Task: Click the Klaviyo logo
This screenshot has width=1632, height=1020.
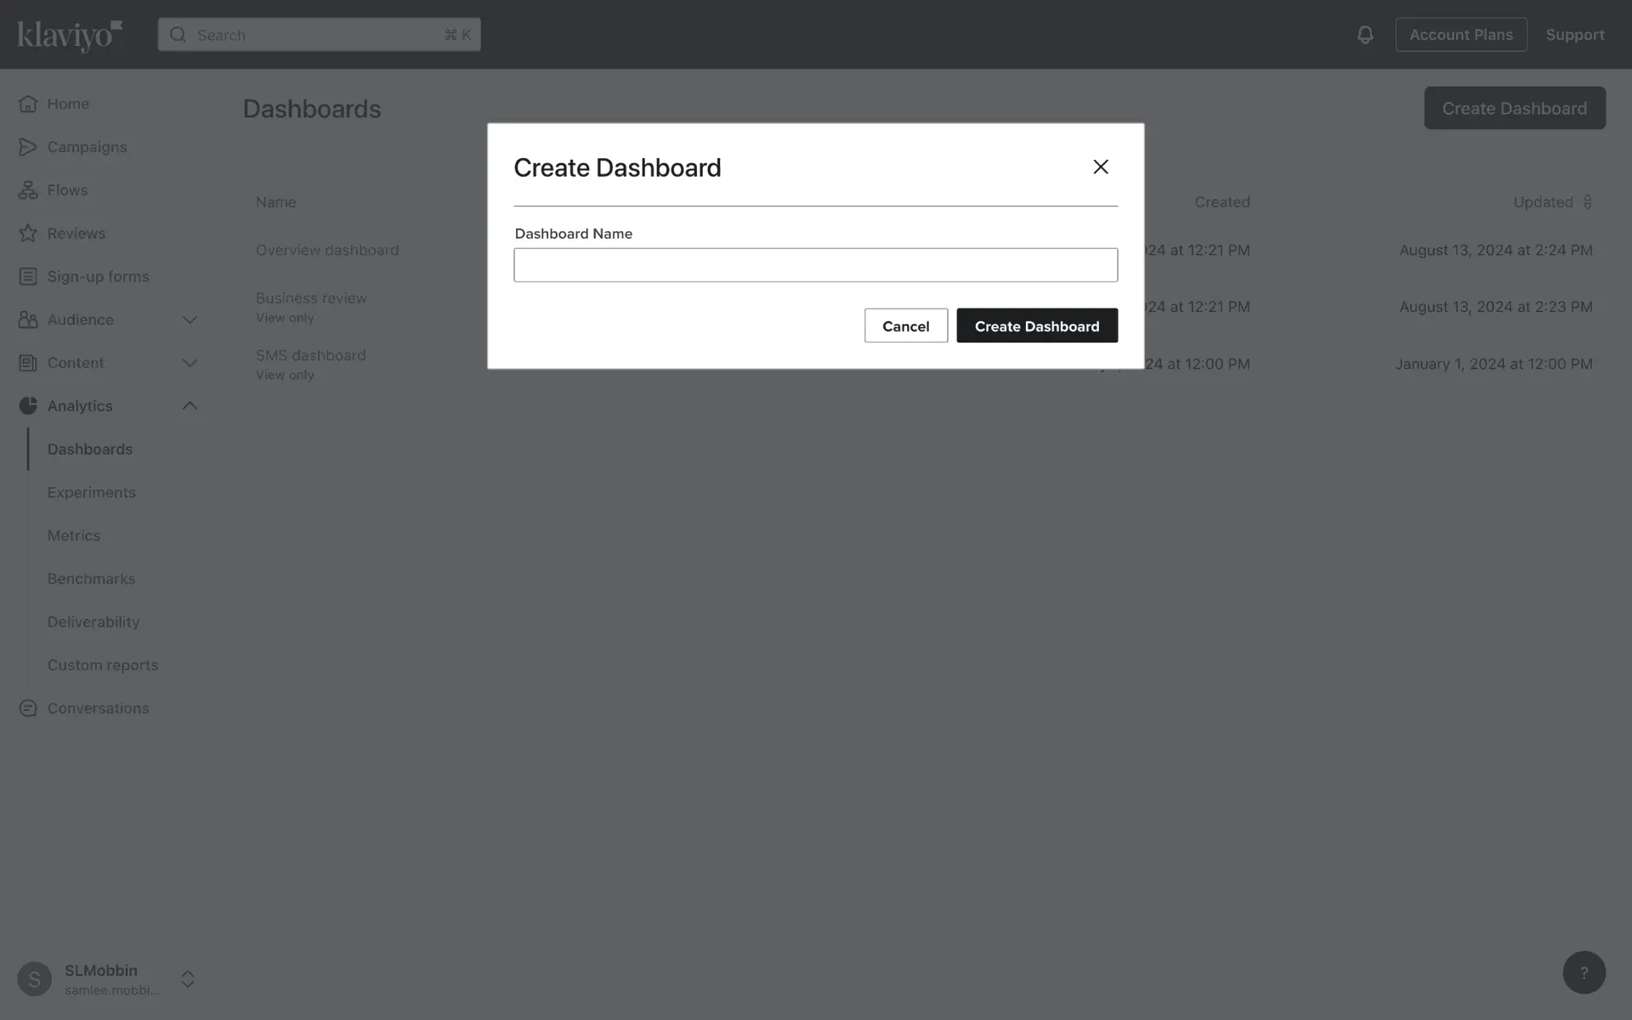Action: coord(70,35)
